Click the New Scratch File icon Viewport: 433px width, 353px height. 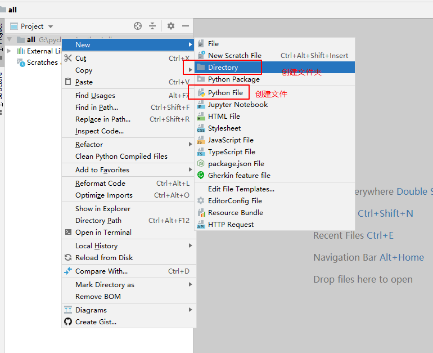pos(201,55)
